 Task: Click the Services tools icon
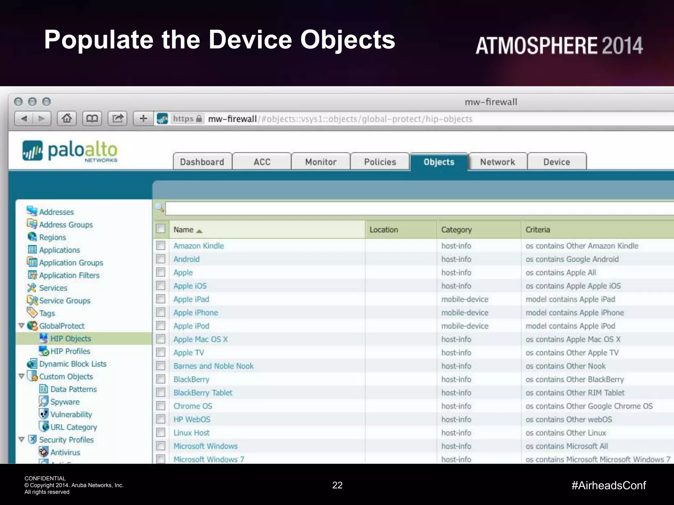pyautogui.click(x=32, y=287)
